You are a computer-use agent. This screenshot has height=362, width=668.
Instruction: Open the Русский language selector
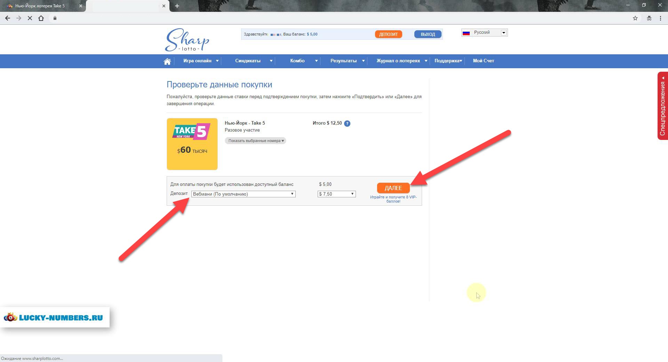(484, 33)
